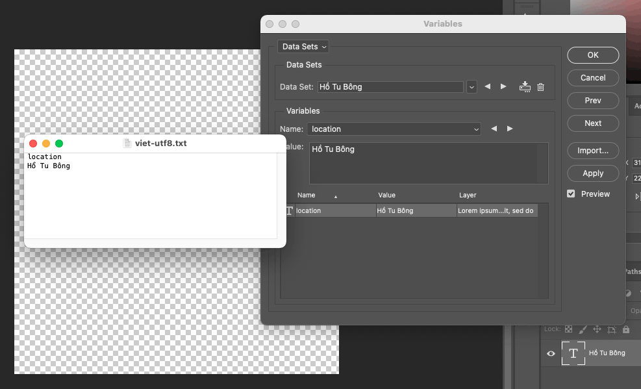This screenshot has height=389, width=641.
Task: Select the Hồ Tu Bông layer name
Action: coord(607,353)
